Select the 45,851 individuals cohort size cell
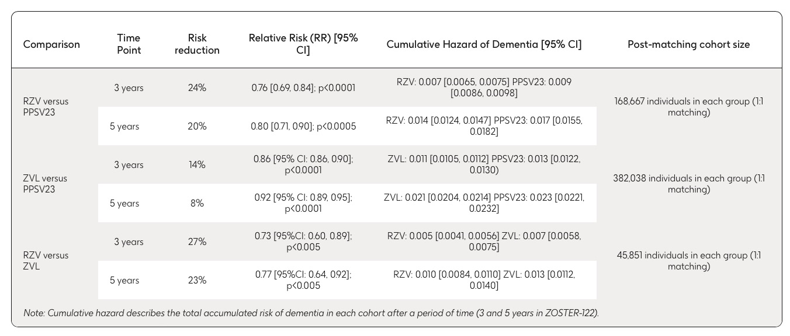Screen dimensions: 790x336 (x=689, y=261)
